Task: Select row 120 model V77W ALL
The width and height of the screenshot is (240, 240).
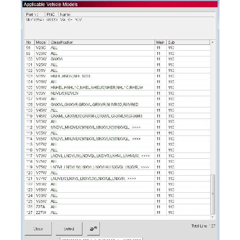Action: pos(117,173)
